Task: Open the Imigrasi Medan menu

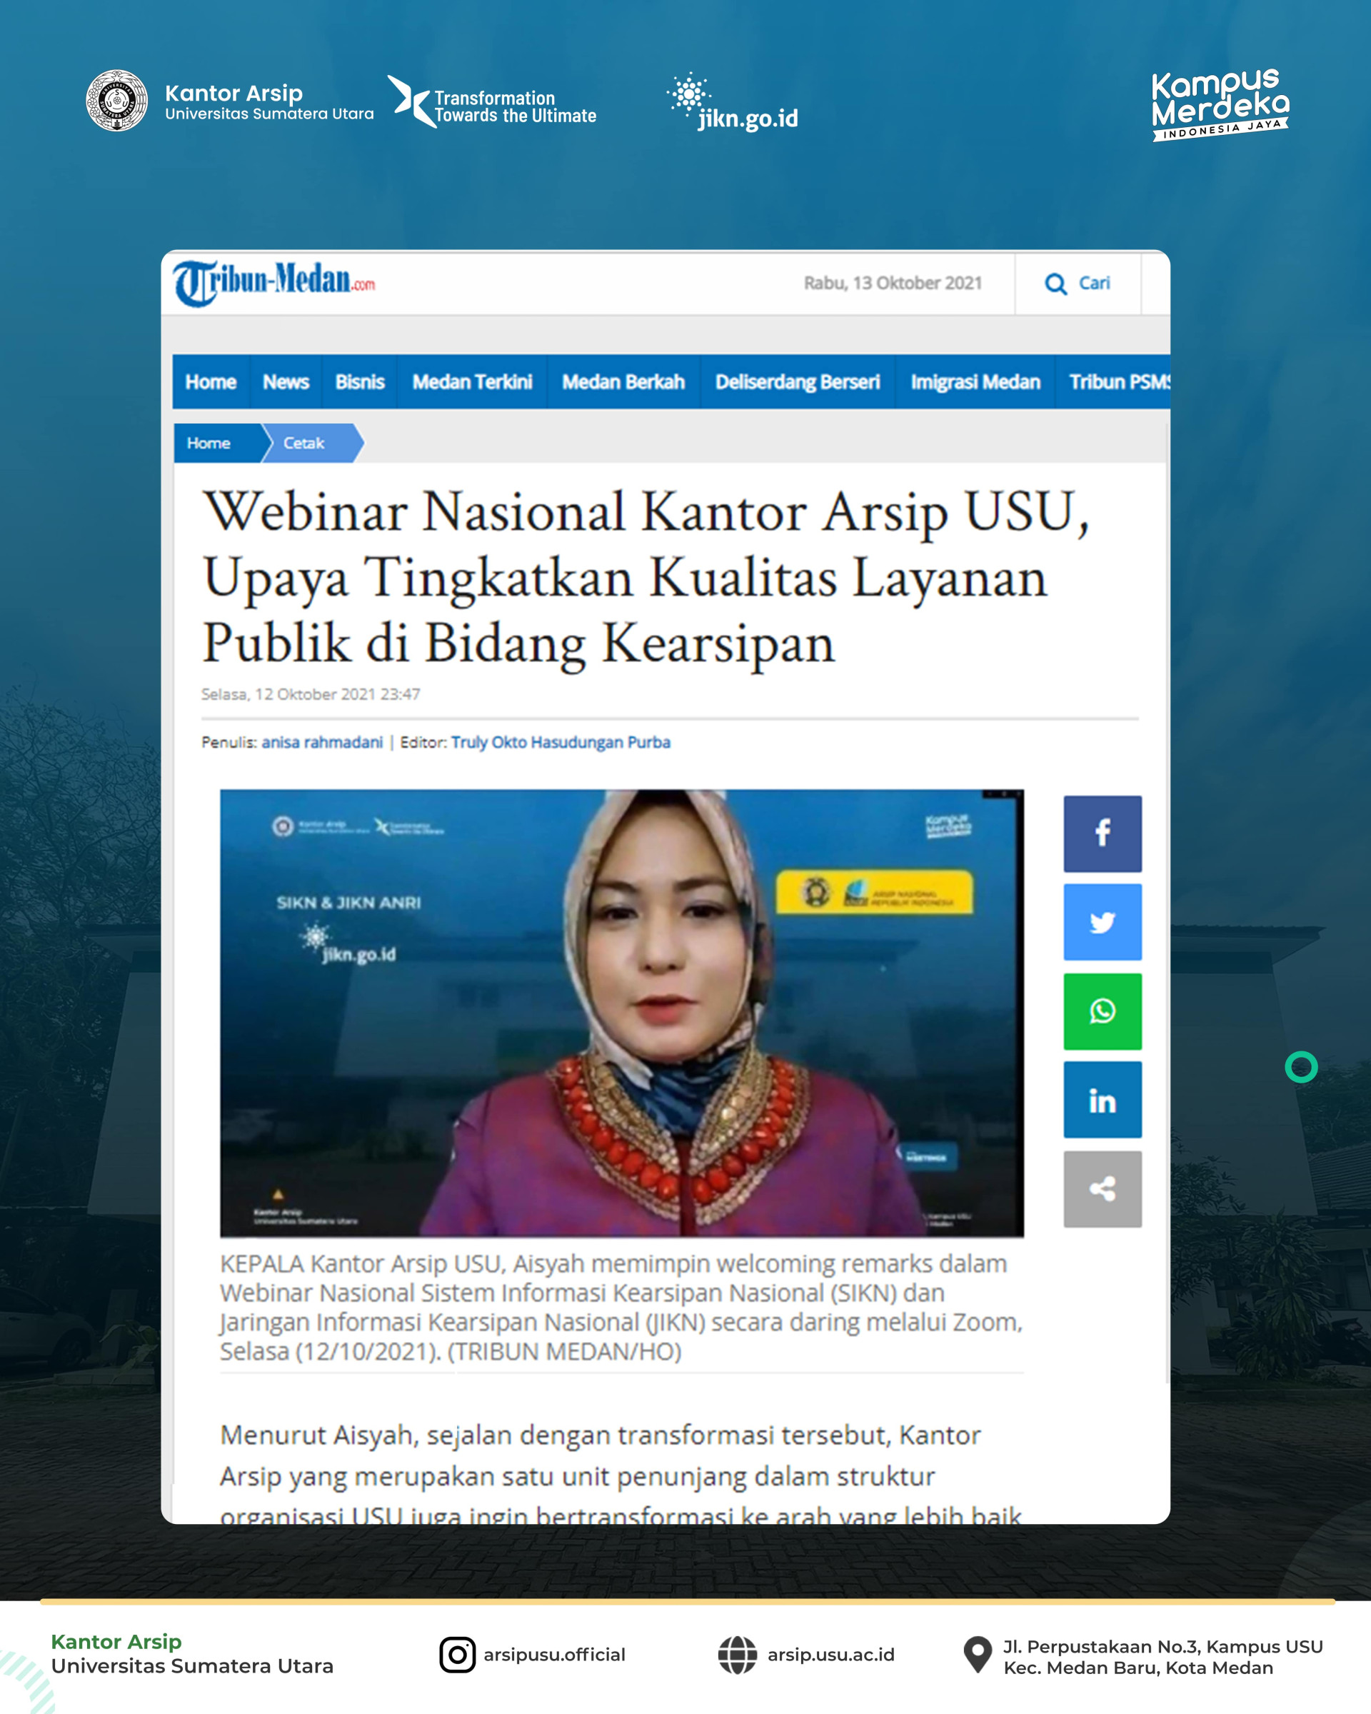Action: pyautogui.click(x=975, y=382)
